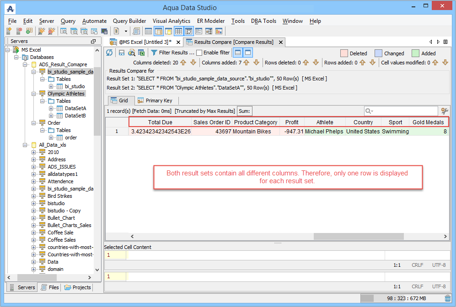
Task: Open the Projects tab
Action: (x=78, y=287)
